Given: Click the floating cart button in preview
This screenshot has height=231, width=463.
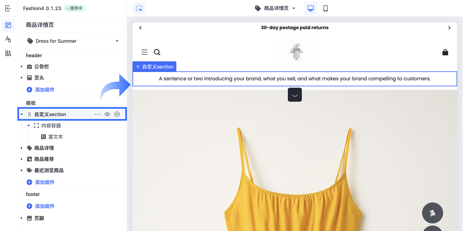Looking at the screenshot, I should point(432,213).
